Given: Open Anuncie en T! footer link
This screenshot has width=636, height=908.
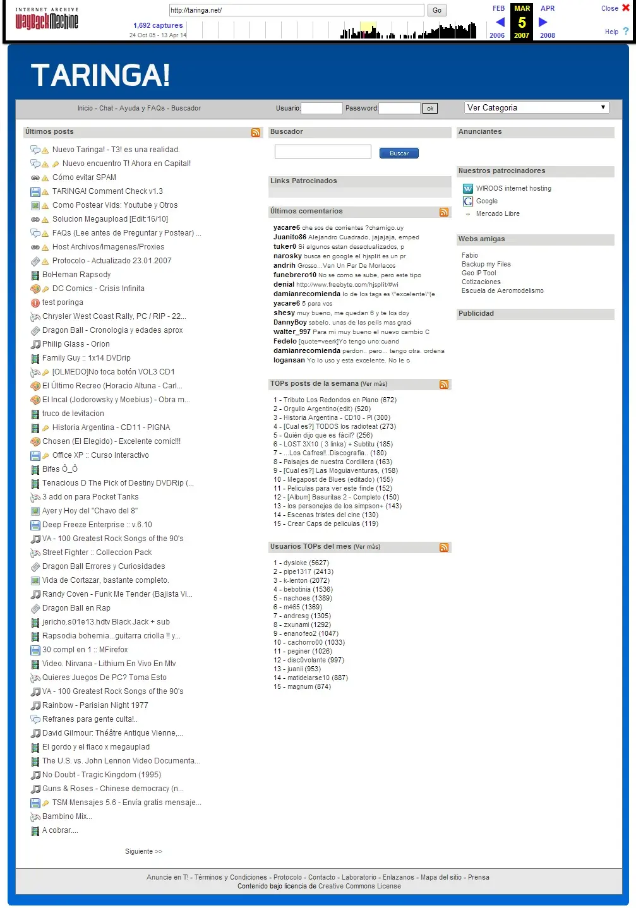Looking at the screenshot, I should (x=167, y=878).
